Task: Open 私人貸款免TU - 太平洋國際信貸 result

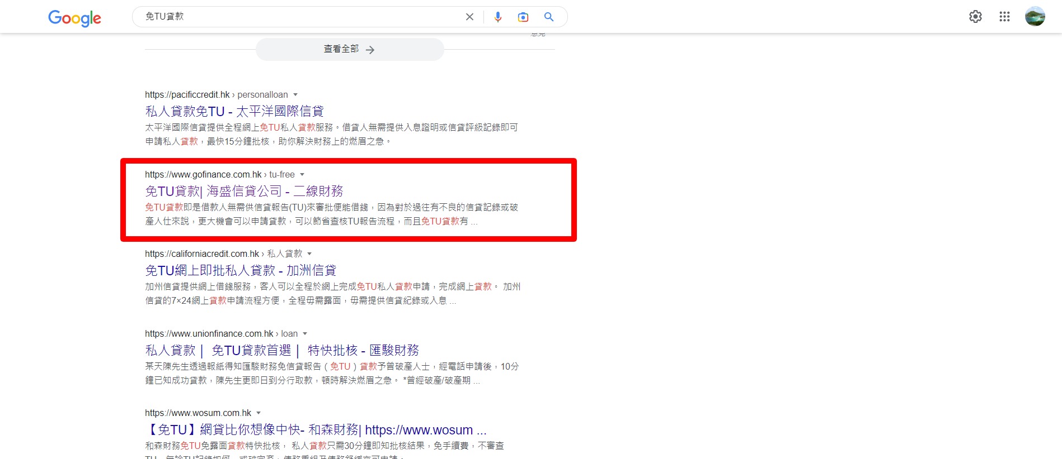Action: [x=234, y=111]
